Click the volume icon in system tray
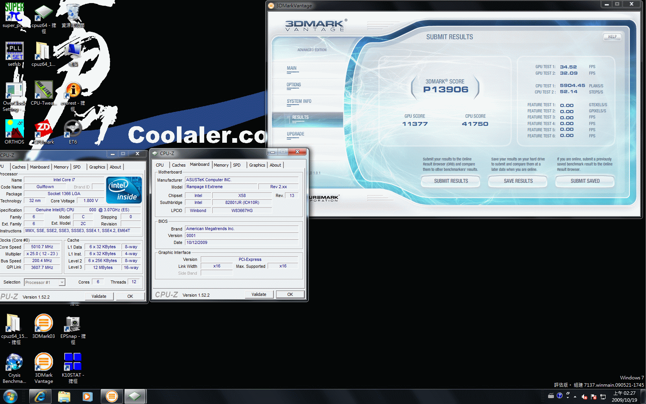The height and width of the screenshot is (404, 646). pyautogui.click(x=584, y=397)
